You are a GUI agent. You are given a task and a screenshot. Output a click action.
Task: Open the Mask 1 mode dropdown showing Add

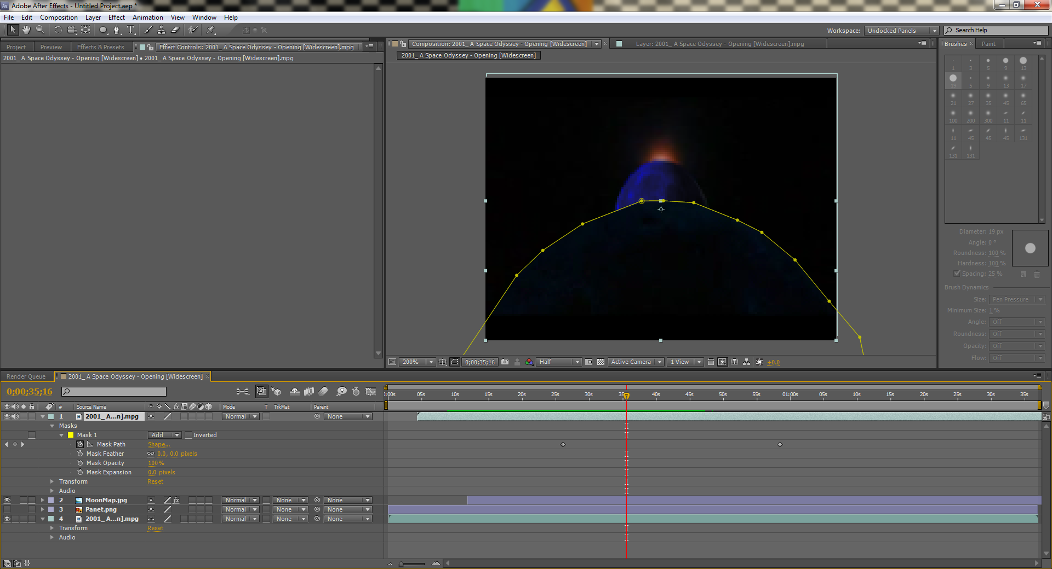(x=164, y=436)
